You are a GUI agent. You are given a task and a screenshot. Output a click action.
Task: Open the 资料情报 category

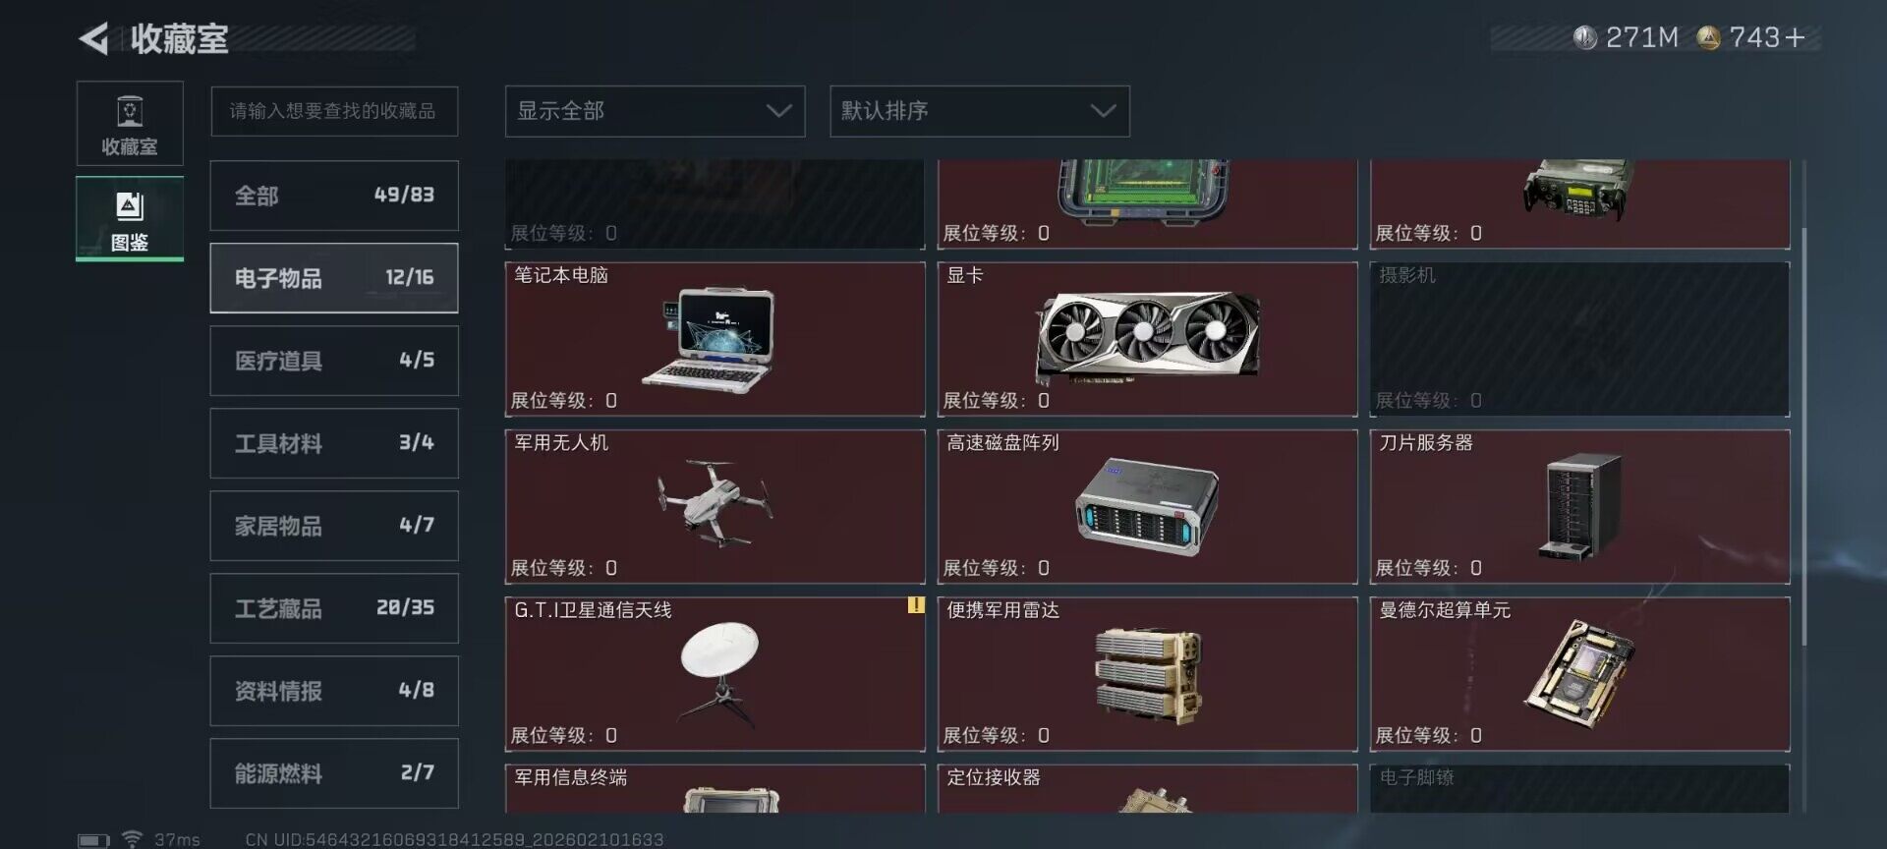[334, 691]
